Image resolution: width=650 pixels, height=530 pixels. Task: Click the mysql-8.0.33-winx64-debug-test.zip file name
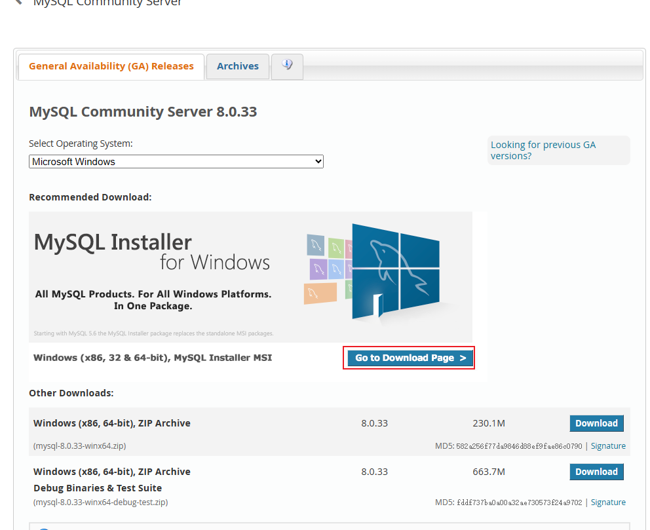tap(100, 502)
